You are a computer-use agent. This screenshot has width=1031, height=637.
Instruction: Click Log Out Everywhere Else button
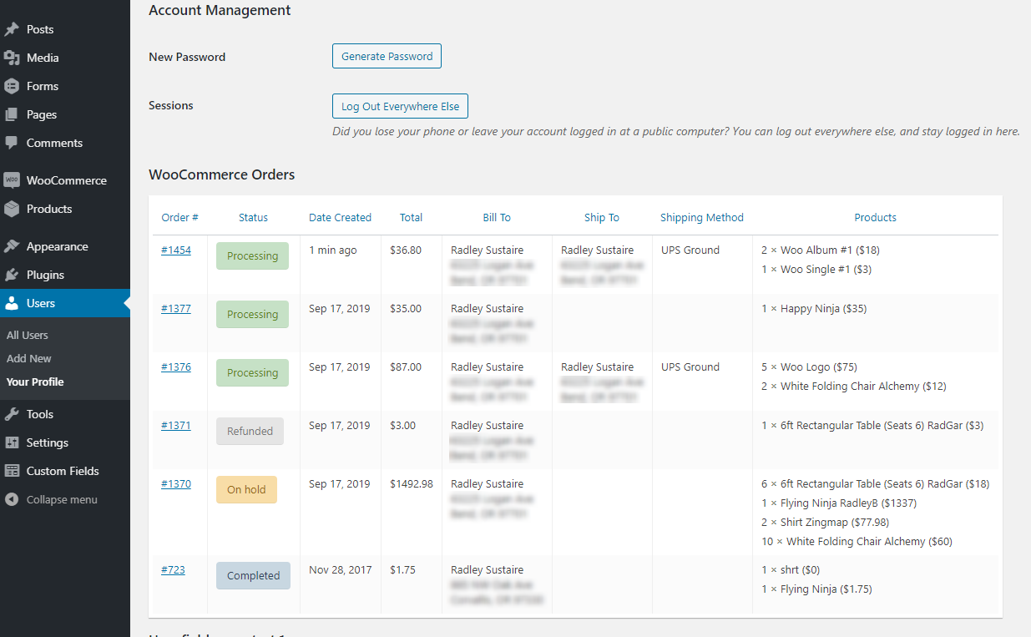point(400,106)
